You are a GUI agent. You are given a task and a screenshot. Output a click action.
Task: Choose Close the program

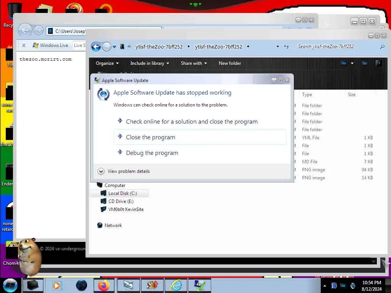tap(200, 137)
